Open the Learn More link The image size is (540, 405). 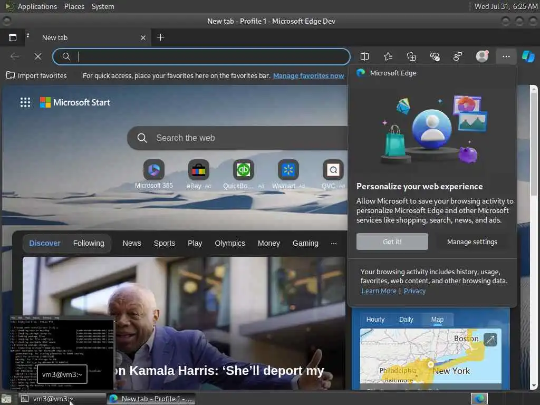point(379,291)
